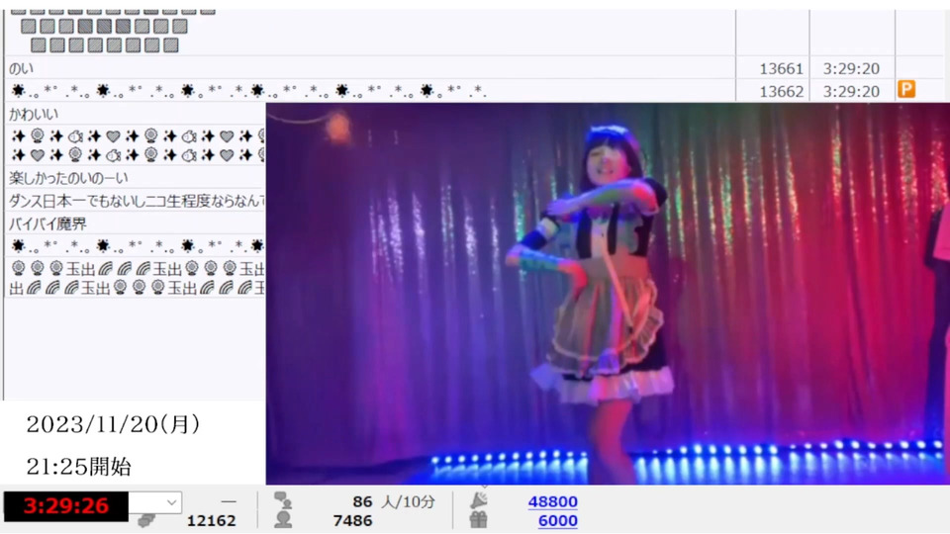Screen dimensions: 950x534
Task: Select the '玉出' emoji comment row
Action: (x=136, y=278)
